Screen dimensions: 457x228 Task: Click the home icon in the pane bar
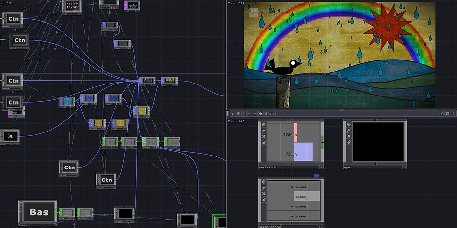tap(267, 114)
